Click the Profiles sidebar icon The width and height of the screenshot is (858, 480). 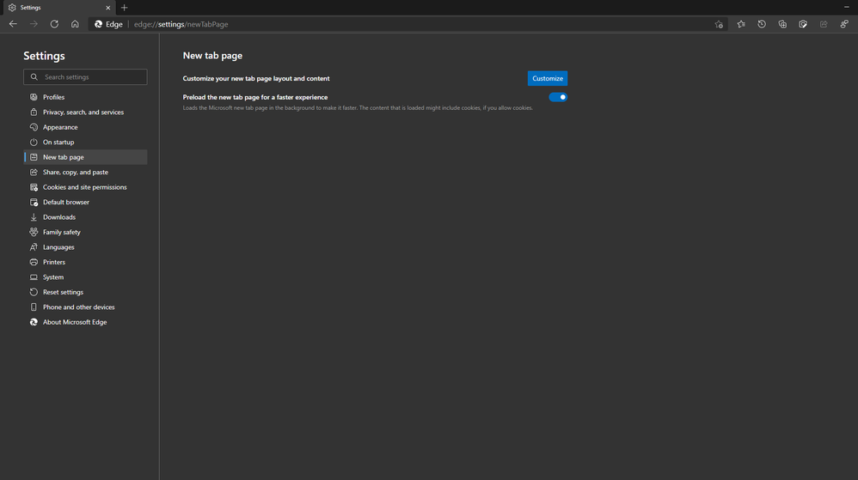(x=34, y=97)
